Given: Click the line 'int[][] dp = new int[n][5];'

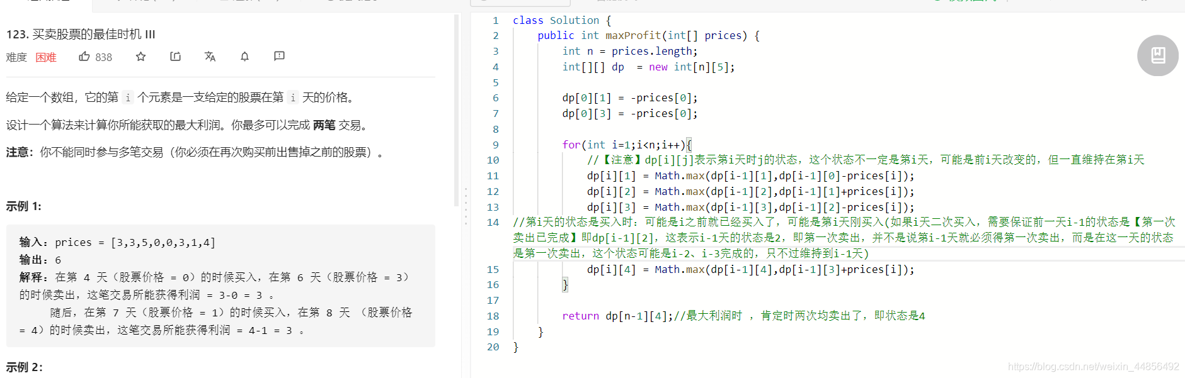Looking at the screenshot, I should click(649, 67).
